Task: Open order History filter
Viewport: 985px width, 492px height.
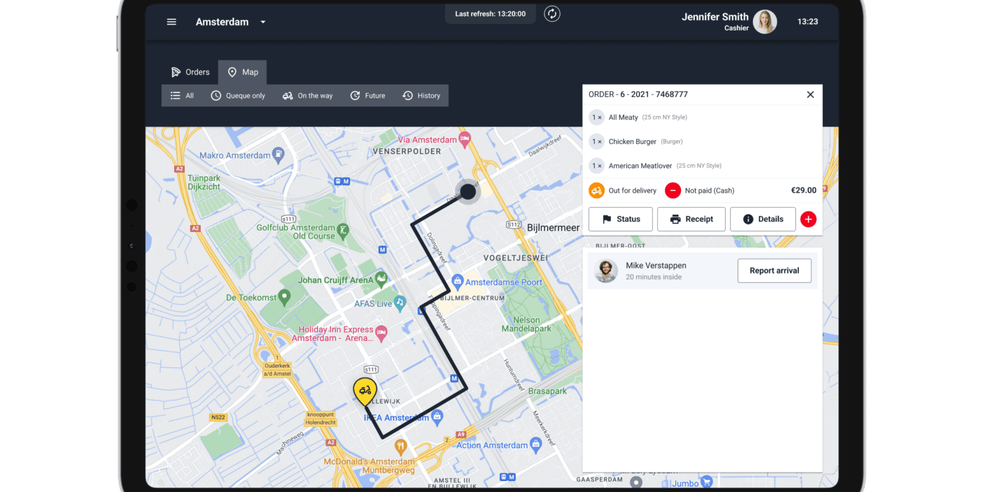Action: pos(422,96)
